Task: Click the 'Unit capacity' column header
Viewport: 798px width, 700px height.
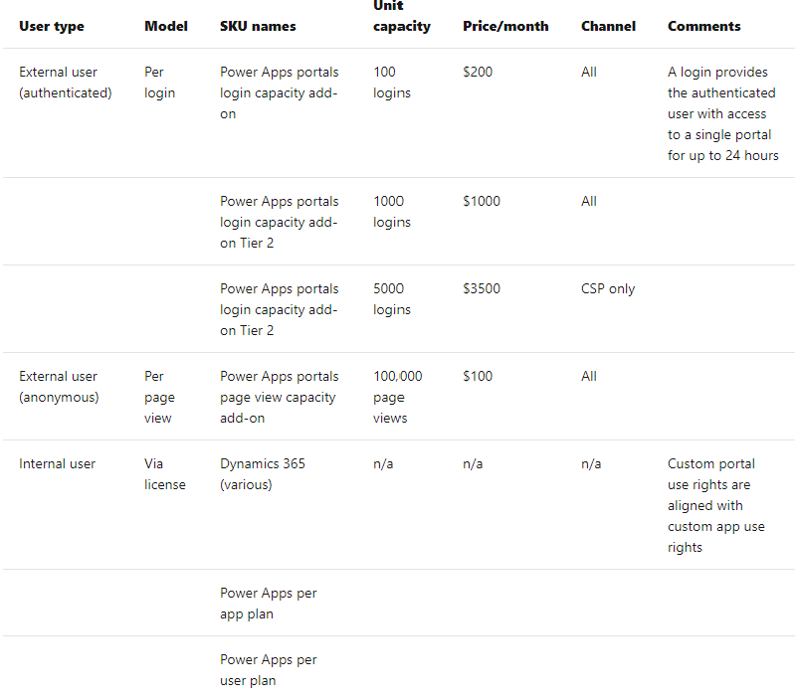Action: pos(402,16)
